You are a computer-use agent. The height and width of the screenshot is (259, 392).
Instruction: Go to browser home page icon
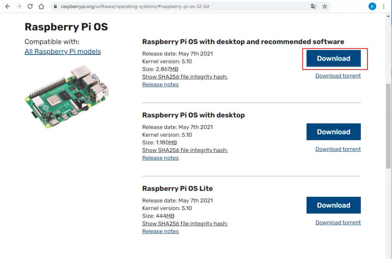[x=41, y=6]
